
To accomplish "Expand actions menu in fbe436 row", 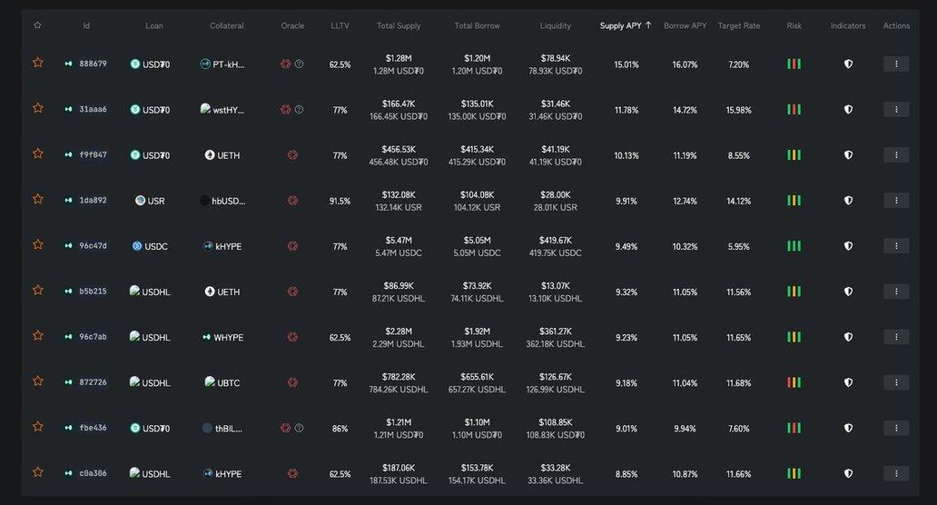I will (895, 428).
